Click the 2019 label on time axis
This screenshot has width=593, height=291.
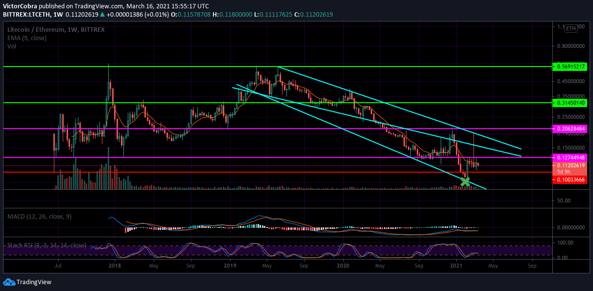(x=230, y=266)
